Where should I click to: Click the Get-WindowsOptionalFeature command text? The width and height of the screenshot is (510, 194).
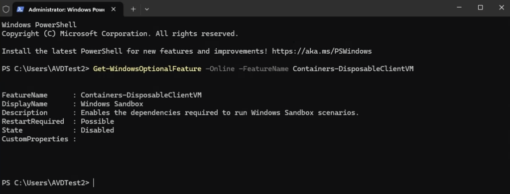(x=147, y=69)
